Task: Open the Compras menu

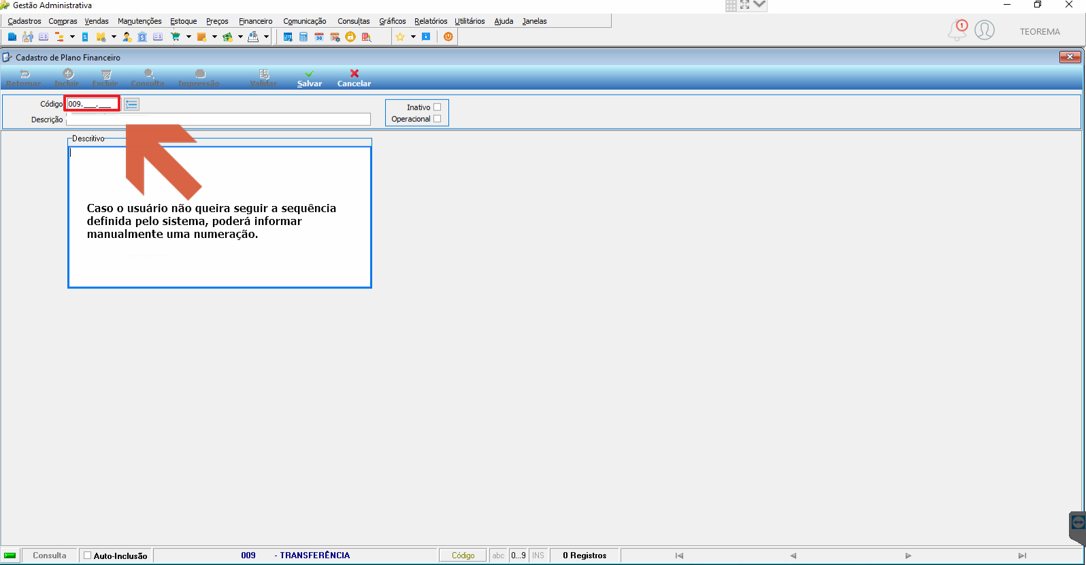Action: [x=63, y=21]
